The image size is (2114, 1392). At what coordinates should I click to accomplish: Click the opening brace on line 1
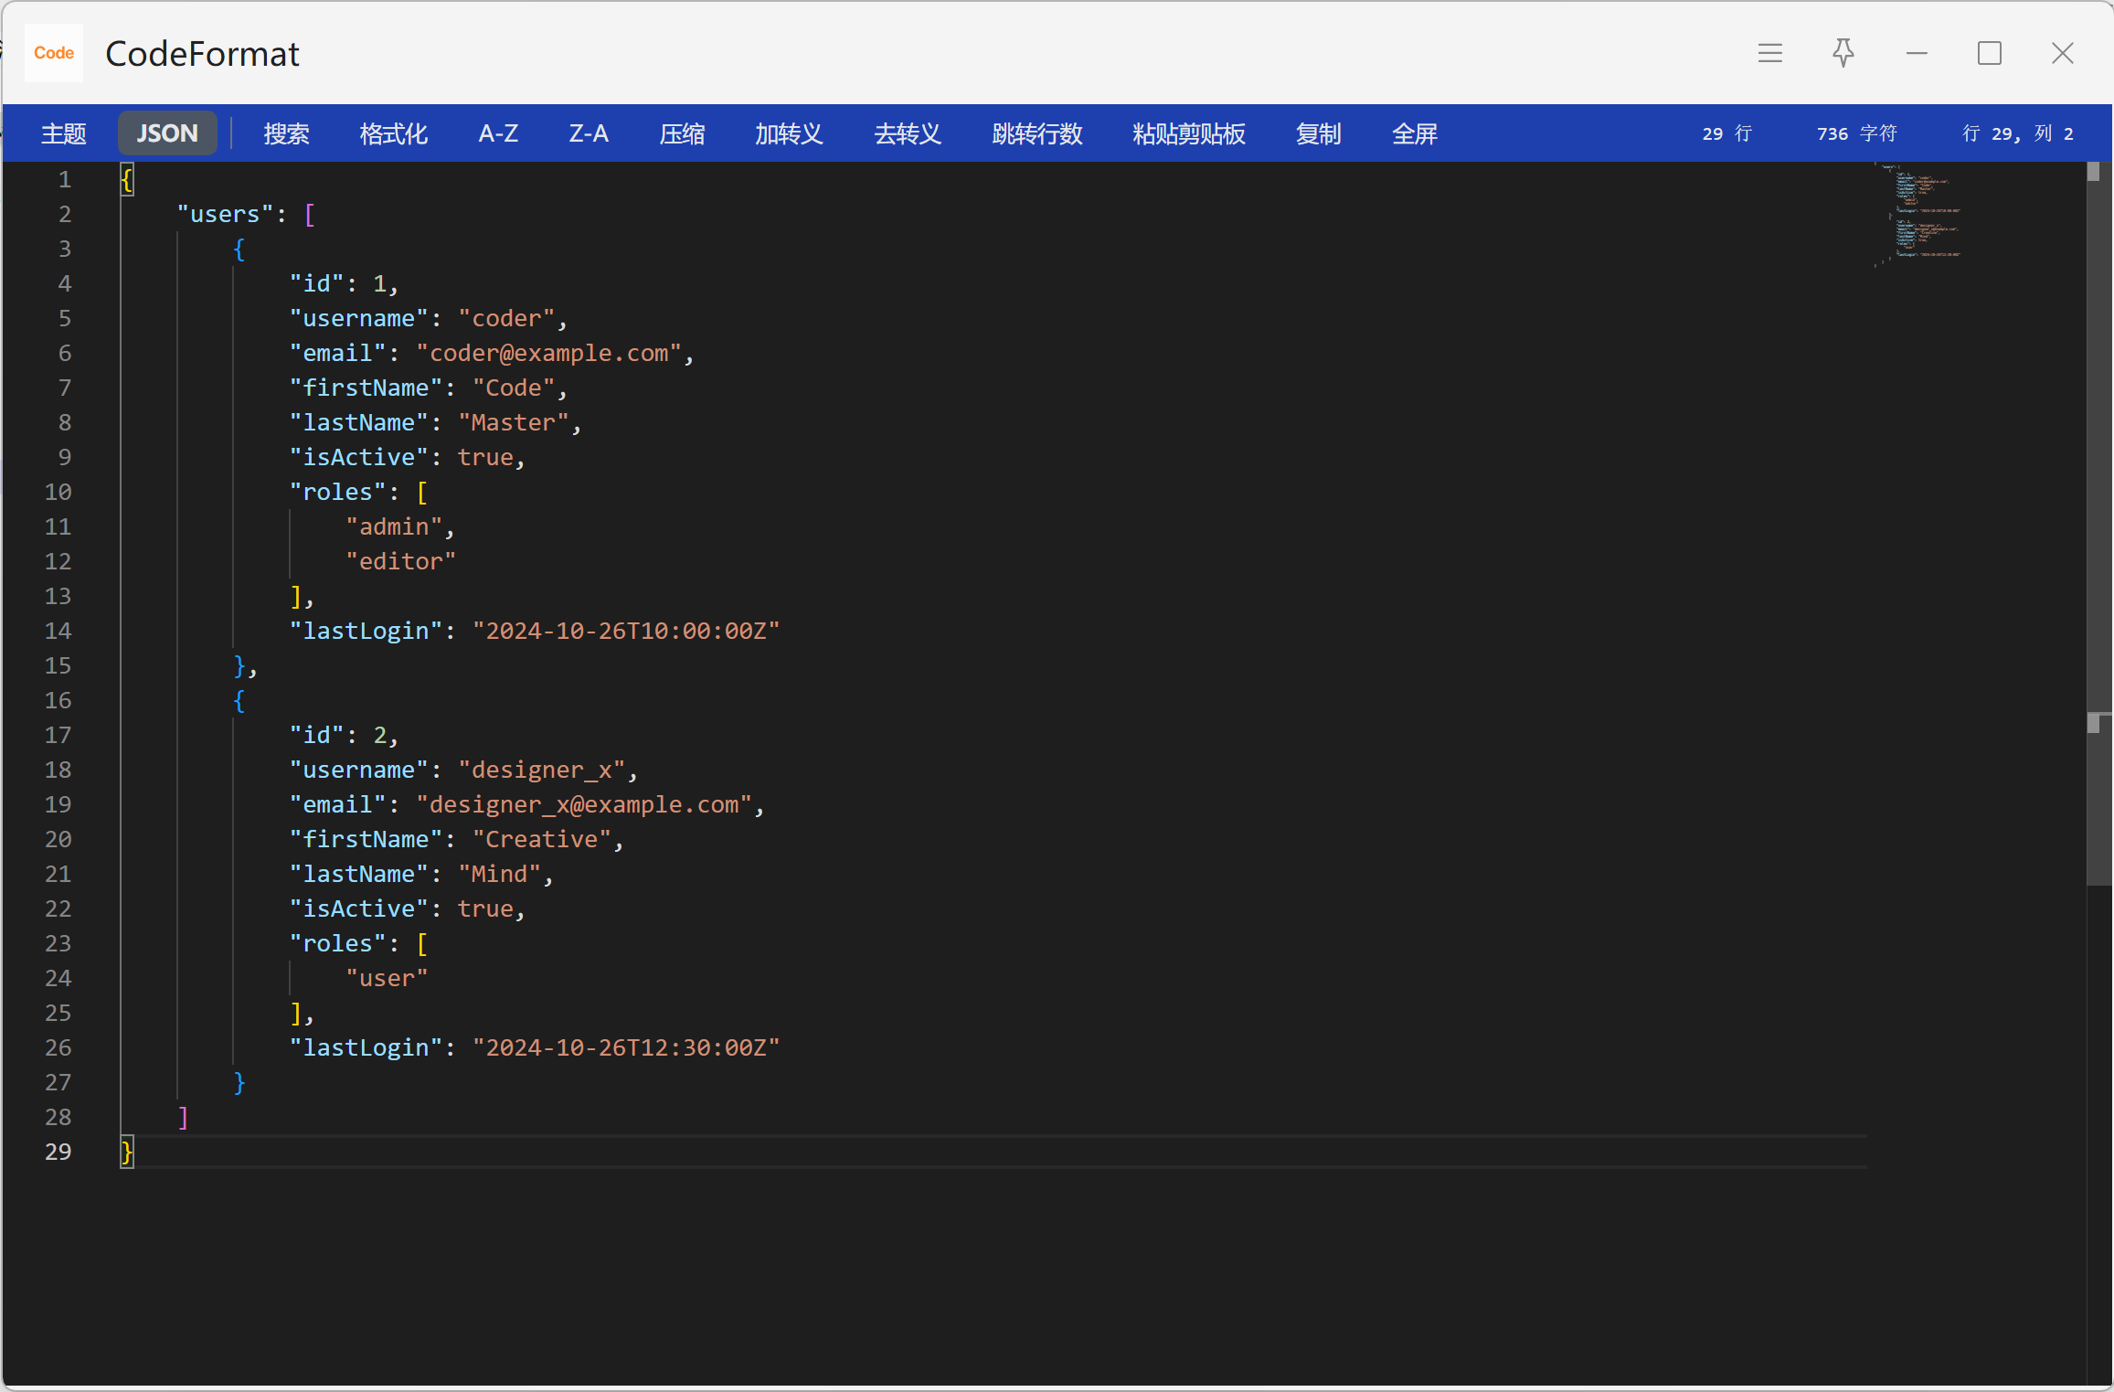pyautogui.click(x=127, y=179)
